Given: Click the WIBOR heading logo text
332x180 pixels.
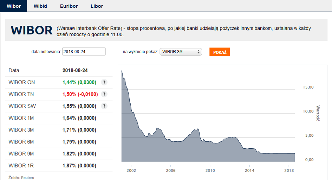Looking at the screenshot, I should pos(32,30).
